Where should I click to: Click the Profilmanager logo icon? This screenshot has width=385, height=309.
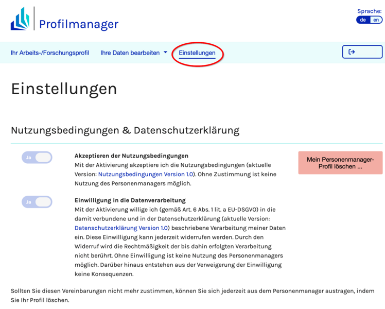(20, 19)
